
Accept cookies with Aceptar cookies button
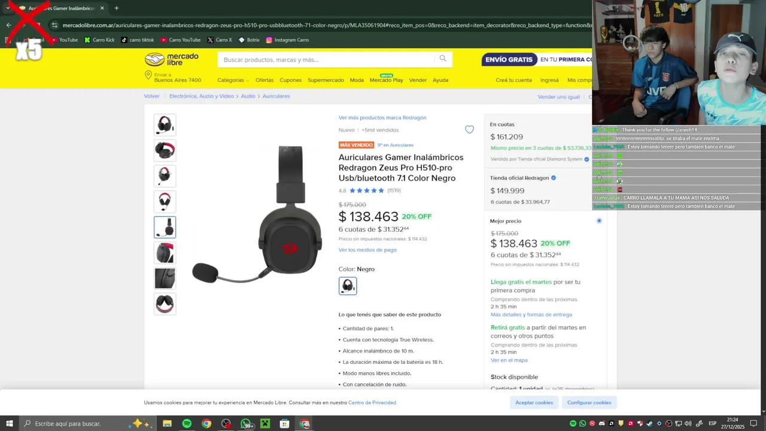534,402
